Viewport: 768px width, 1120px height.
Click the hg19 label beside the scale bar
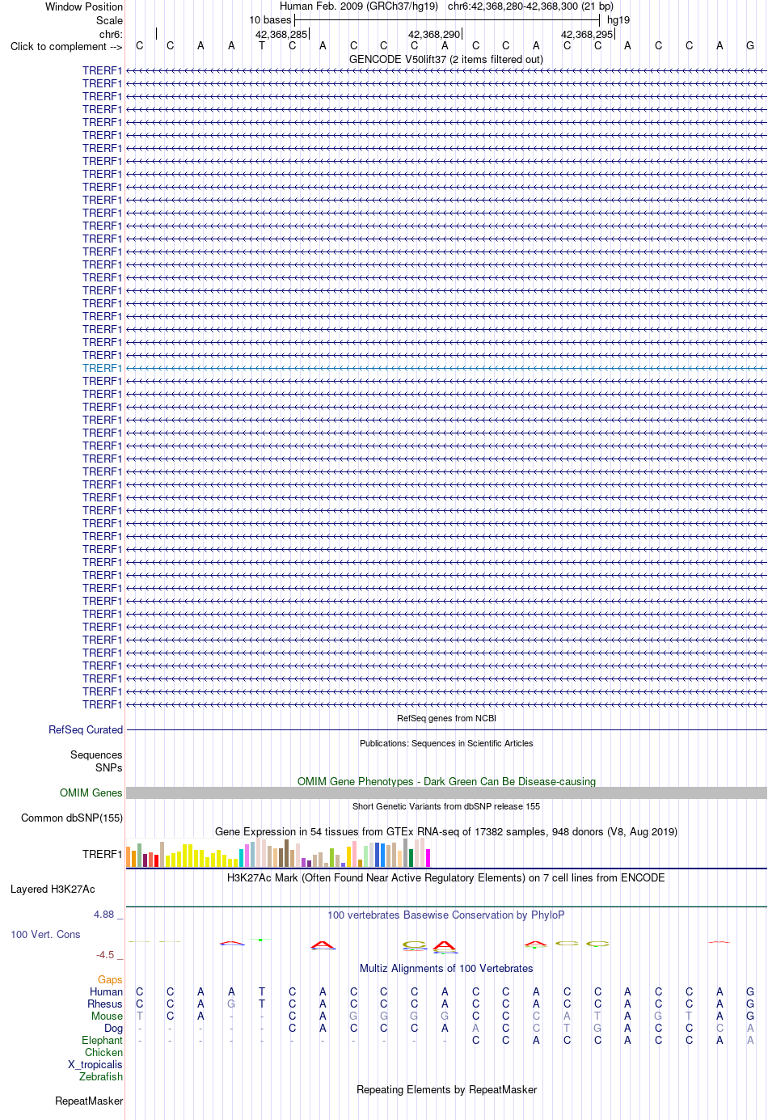[x=618, y=19]
